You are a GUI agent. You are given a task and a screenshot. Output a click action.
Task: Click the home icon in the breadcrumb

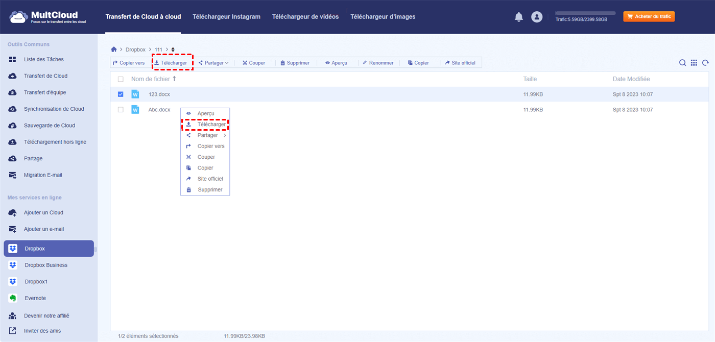point(114,50)
